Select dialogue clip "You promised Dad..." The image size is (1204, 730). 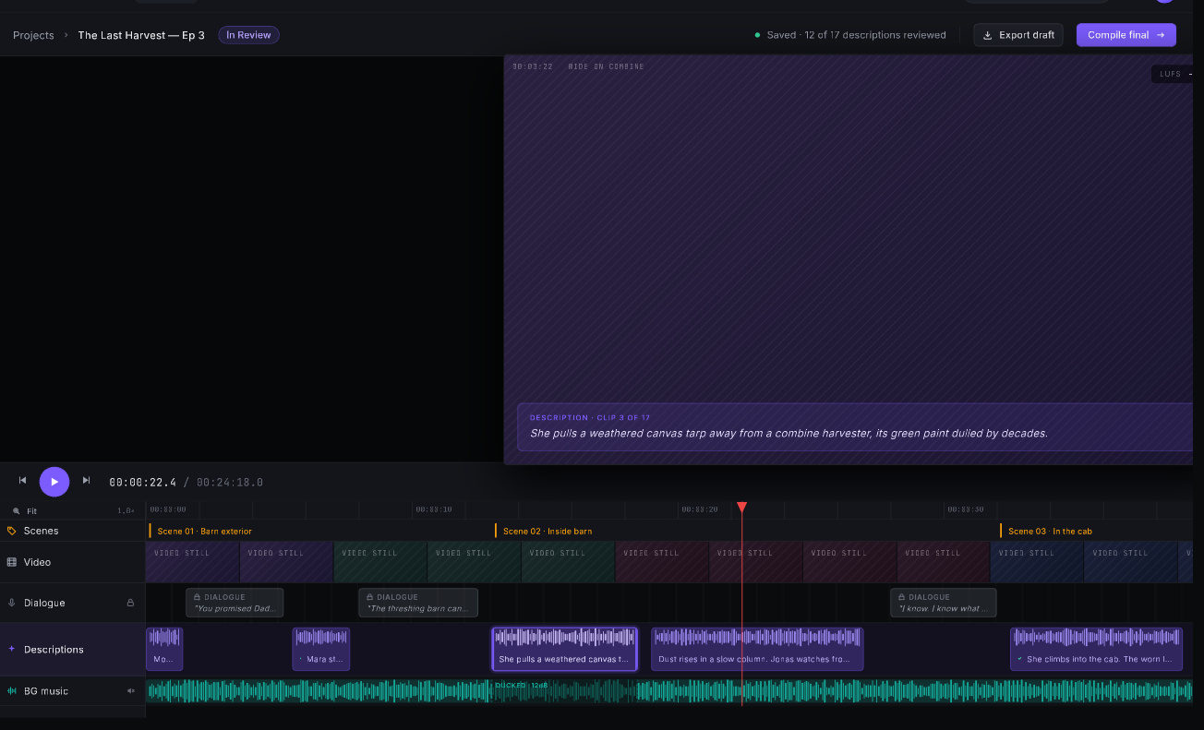coord(235,603)
